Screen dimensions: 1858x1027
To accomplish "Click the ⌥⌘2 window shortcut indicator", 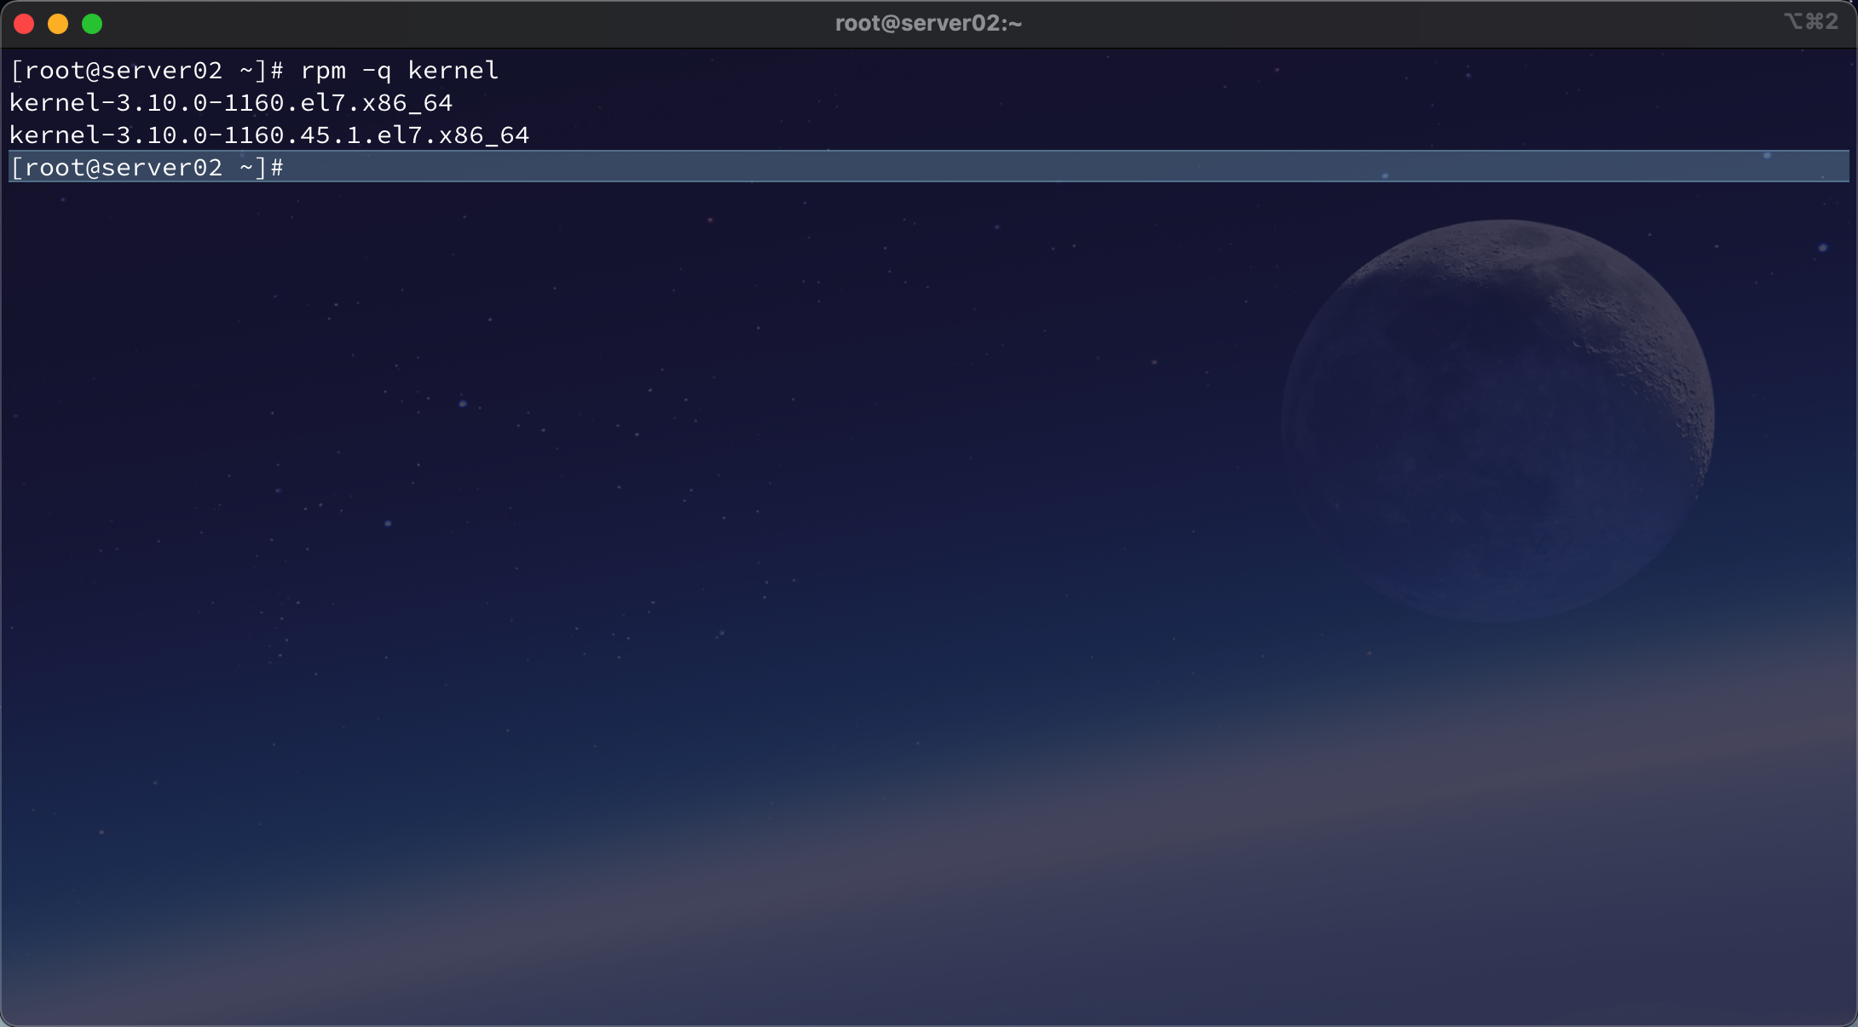I will 1811,21.
